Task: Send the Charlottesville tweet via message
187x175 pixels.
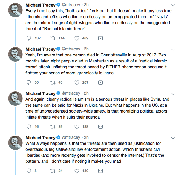Action: pyautogui.click(x=100, y=82)
